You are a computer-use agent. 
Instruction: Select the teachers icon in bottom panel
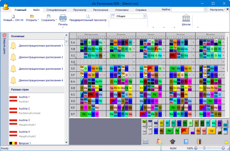click(159, 141)
